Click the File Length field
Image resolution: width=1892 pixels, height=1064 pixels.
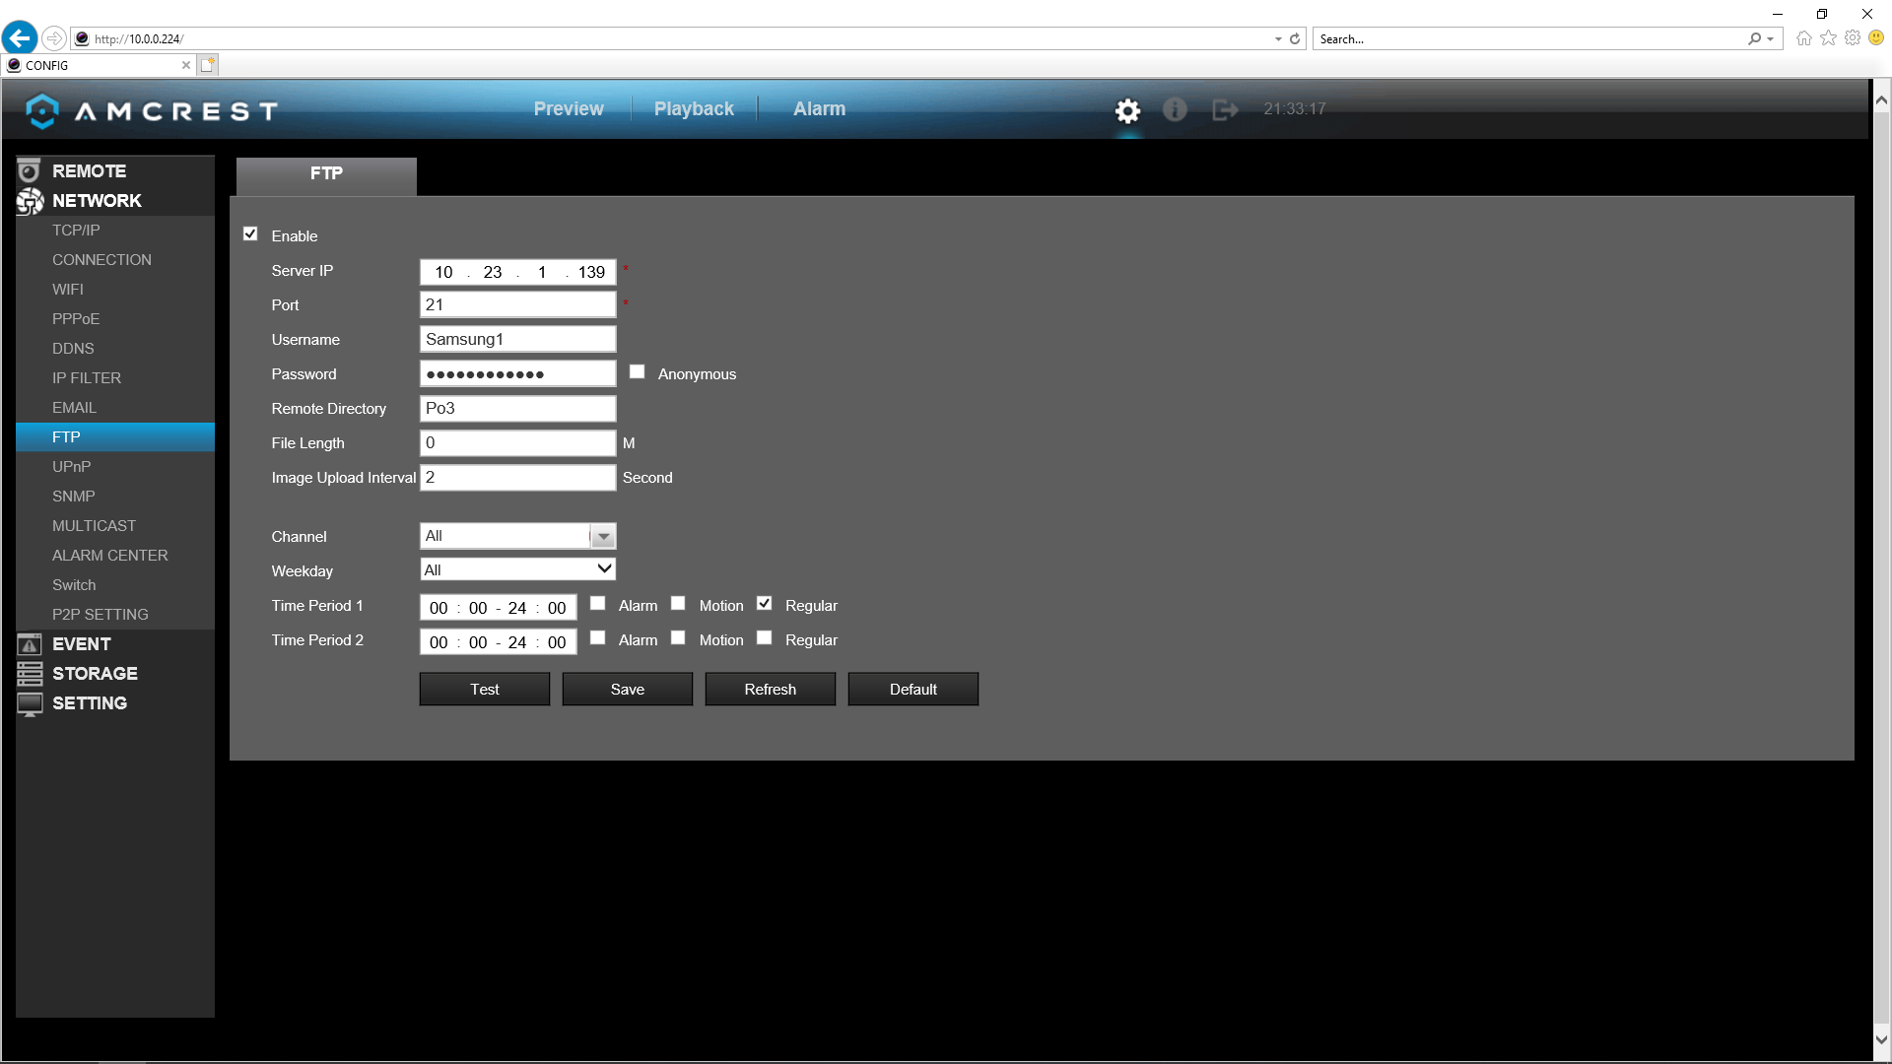click(x=517, y=442)
